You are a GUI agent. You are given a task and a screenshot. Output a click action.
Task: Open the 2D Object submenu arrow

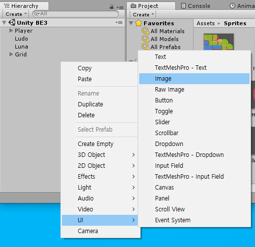(x=133, y=166)
